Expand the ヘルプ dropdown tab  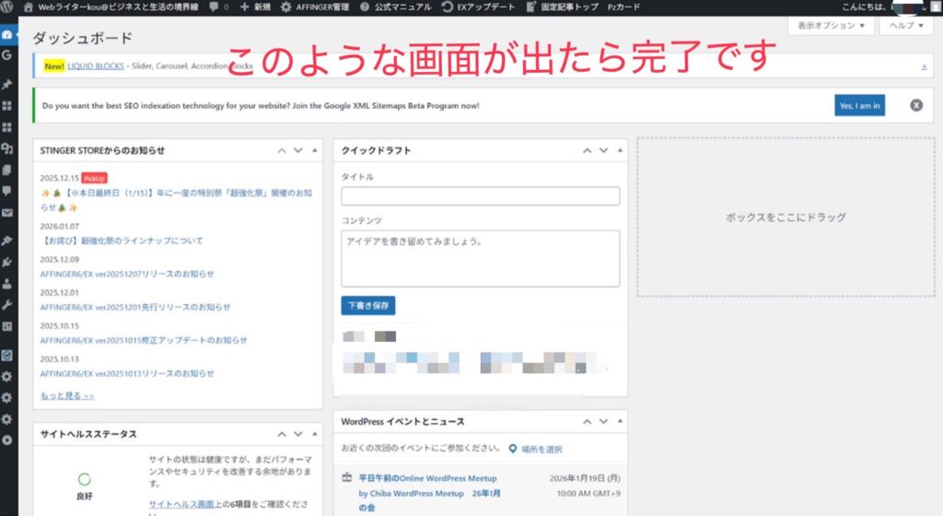pyautogui.click(x=905, y=26)
